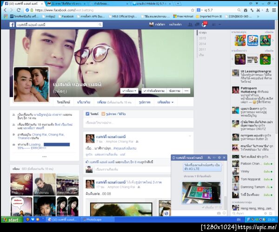Expand intro details with three dots
The image size is (279, 232).
(44, 157)
